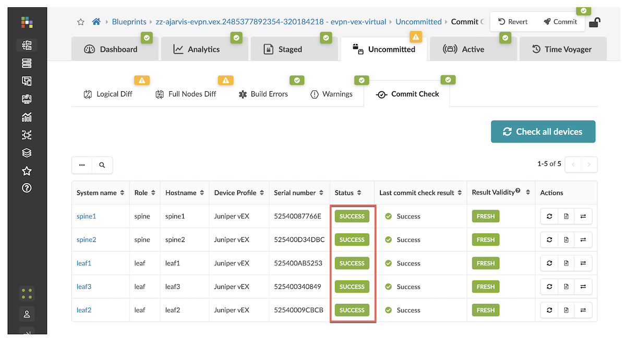Open the leaf2 system link
The image size is (626, 341).
coord(84,310)
